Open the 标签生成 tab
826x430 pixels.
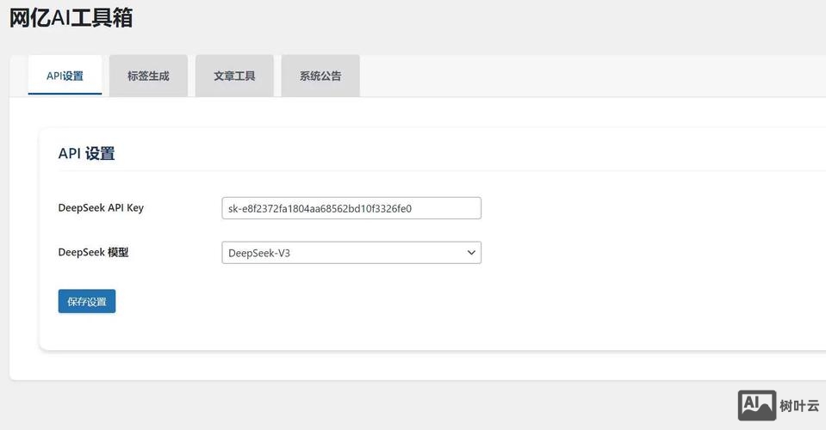click(x=148, y=76)
